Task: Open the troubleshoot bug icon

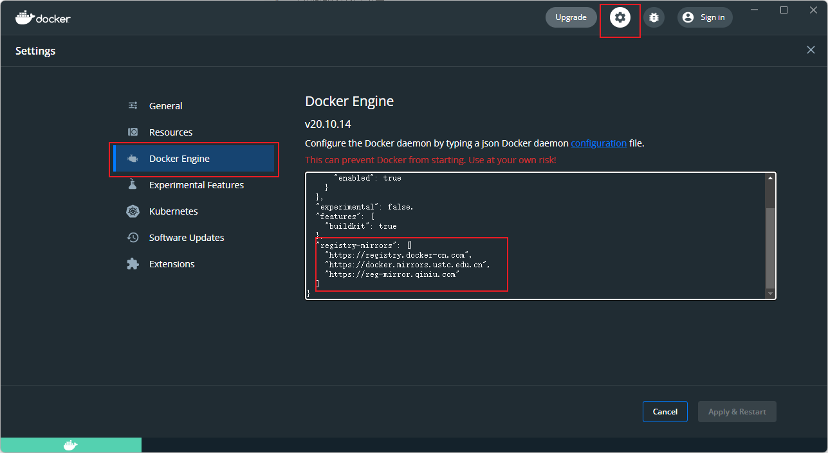Action: (654, 17)
